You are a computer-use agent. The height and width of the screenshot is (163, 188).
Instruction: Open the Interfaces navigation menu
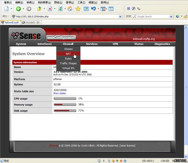[x=44, y=44]
